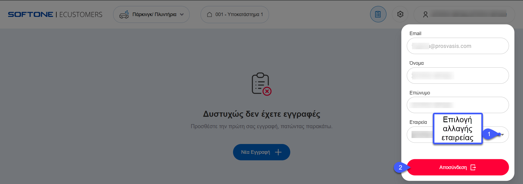Expand the Πάρκινγκ/Πλυντήρια dropdown chevron

[x=182, y=14]
